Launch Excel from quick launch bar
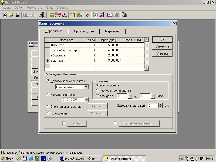Viewport: 216px width, 162px height. pyautogui.click(x=37, y=158)
